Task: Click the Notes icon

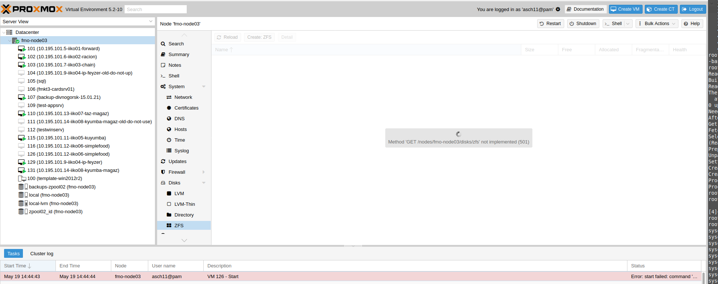Action: tap(163, 65)
